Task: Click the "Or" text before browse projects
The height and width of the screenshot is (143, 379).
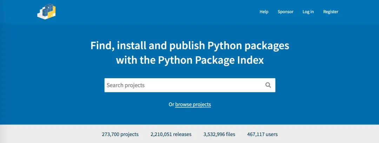Action: pyautogui.click(x=171, y=104)
